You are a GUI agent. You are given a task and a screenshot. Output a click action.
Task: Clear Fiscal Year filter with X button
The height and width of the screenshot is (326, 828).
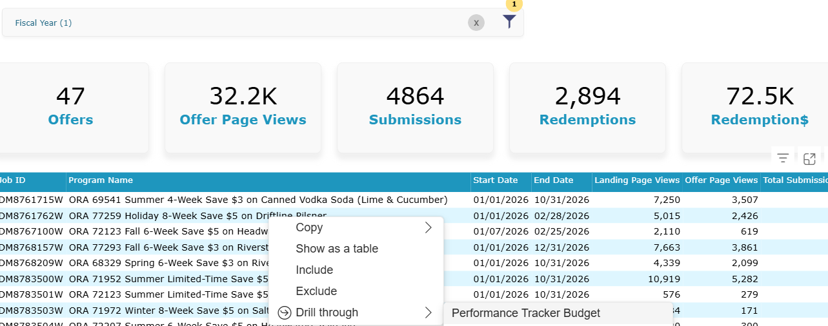[x=476, y=23]
